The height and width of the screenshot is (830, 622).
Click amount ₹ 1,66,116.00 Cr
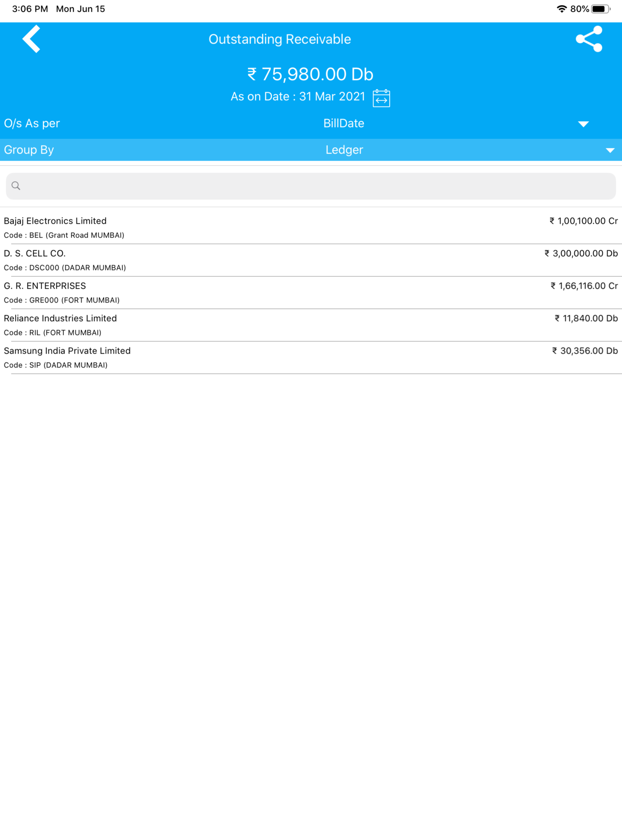[x=584, y=286]
